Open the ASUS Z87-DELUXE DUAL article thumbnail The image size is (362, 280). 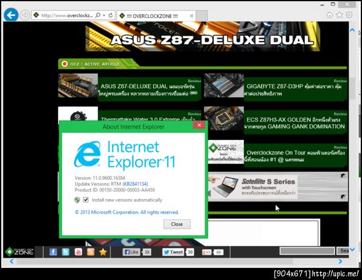pos(78,86)
